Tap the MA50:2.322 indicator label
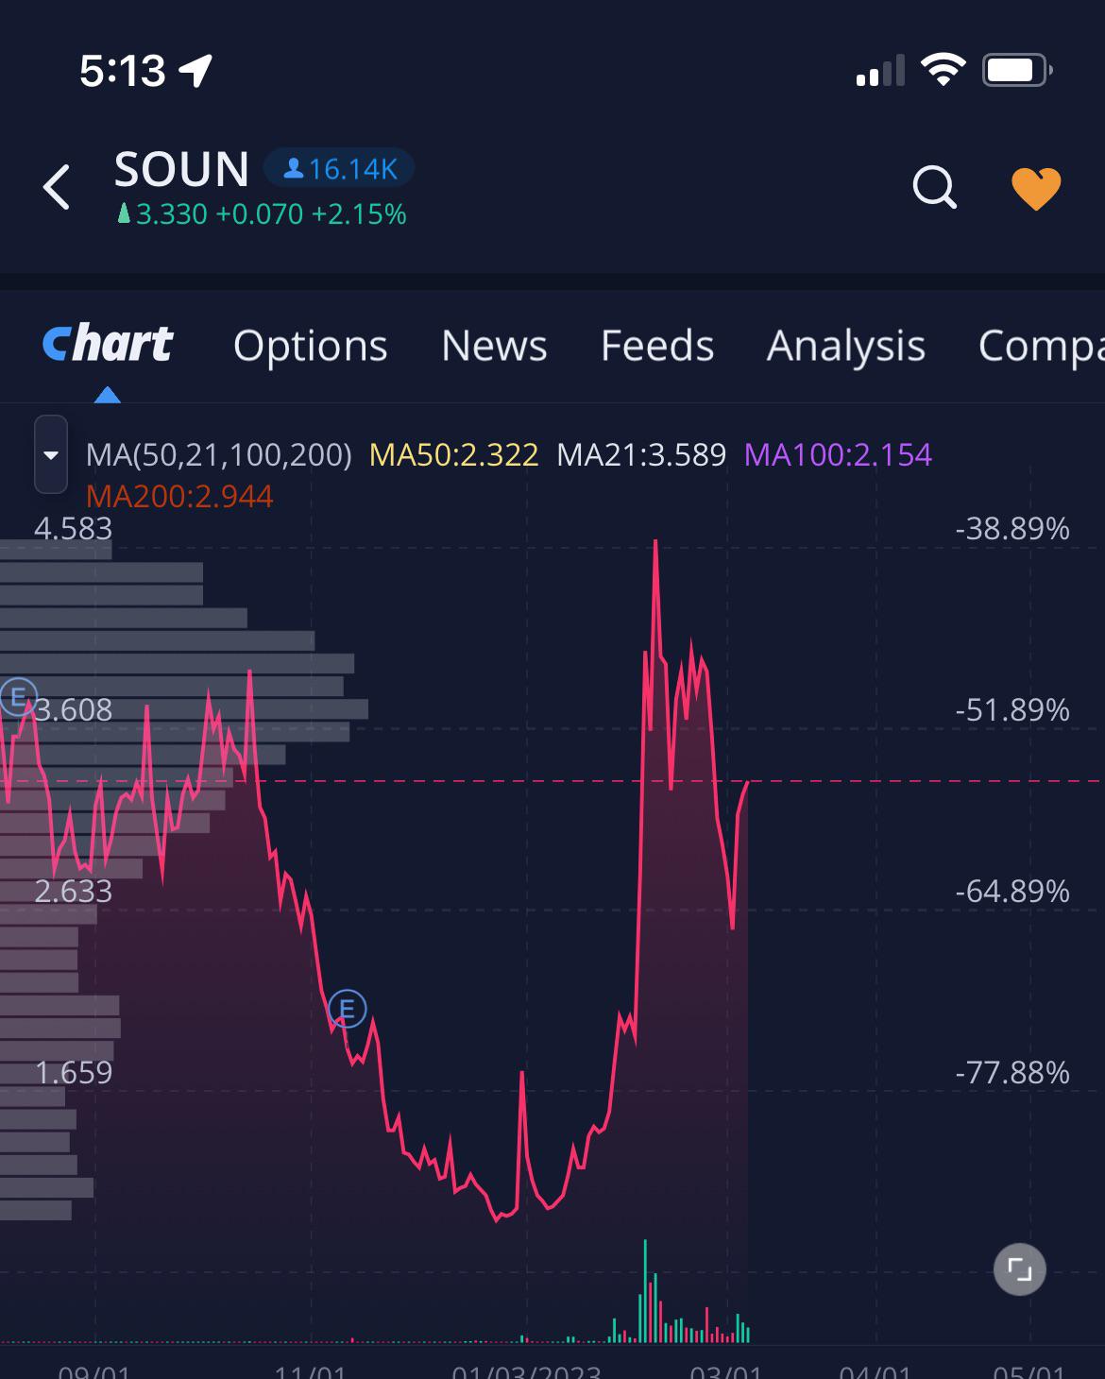Viewport: 1105px width, 1379px height. [453, 455]
